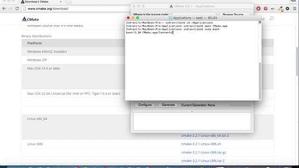Viewport: 299px width, 168px height.
Task: Click the Binary distributions heading
Action: (36, 36)
